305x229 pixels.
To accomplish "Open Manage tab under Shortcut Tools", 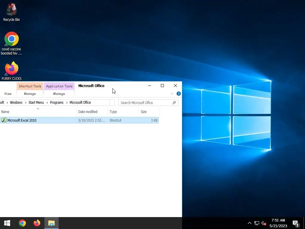I will pyautogui.click(x=30, y=94).
